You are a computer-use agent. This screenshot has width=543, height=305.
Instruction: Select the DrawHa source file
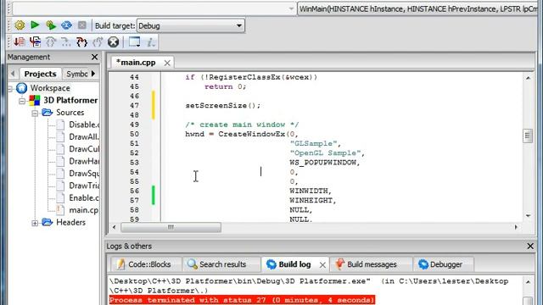(x=84, y=161)
